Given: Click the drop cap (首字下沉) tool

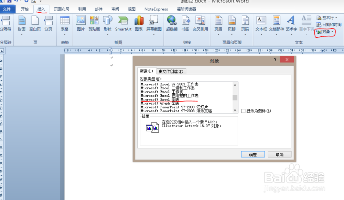Looking at the screenshot, I should point(307,24).
